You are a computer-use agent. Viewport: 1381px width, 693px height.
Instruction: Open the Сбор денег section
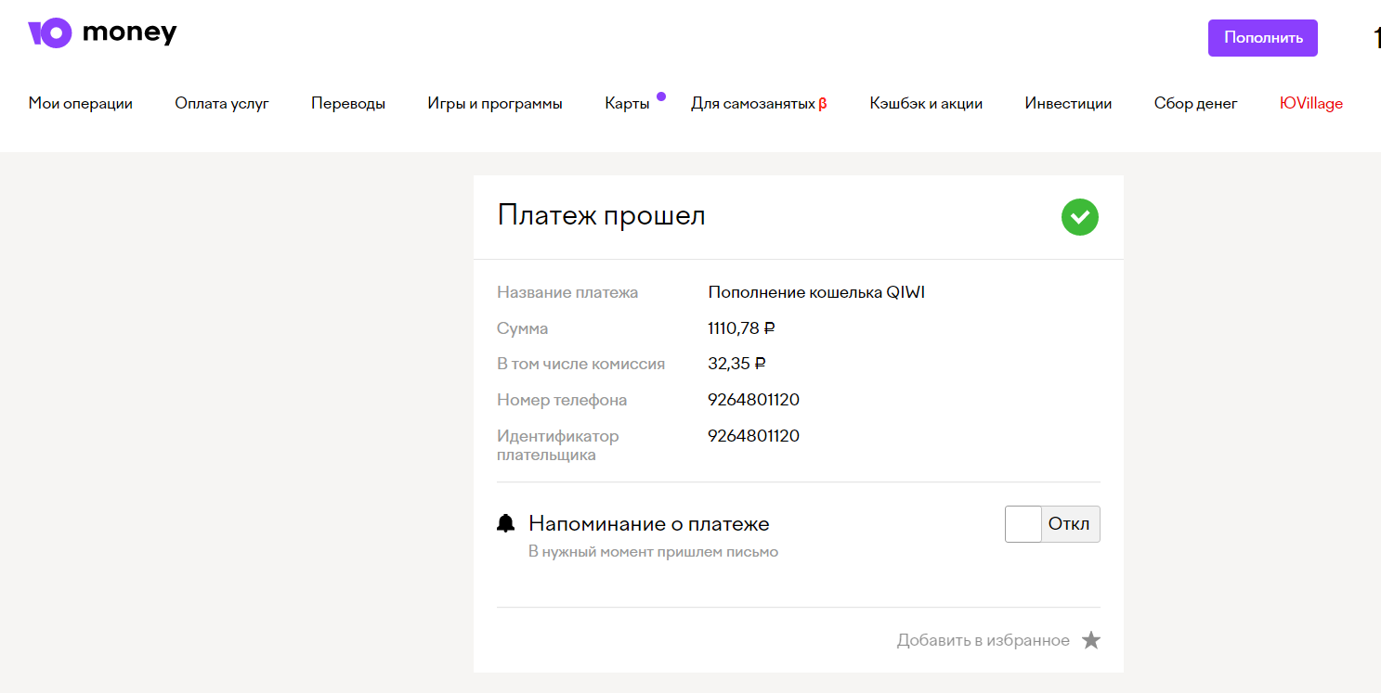tap(1195, 104)
